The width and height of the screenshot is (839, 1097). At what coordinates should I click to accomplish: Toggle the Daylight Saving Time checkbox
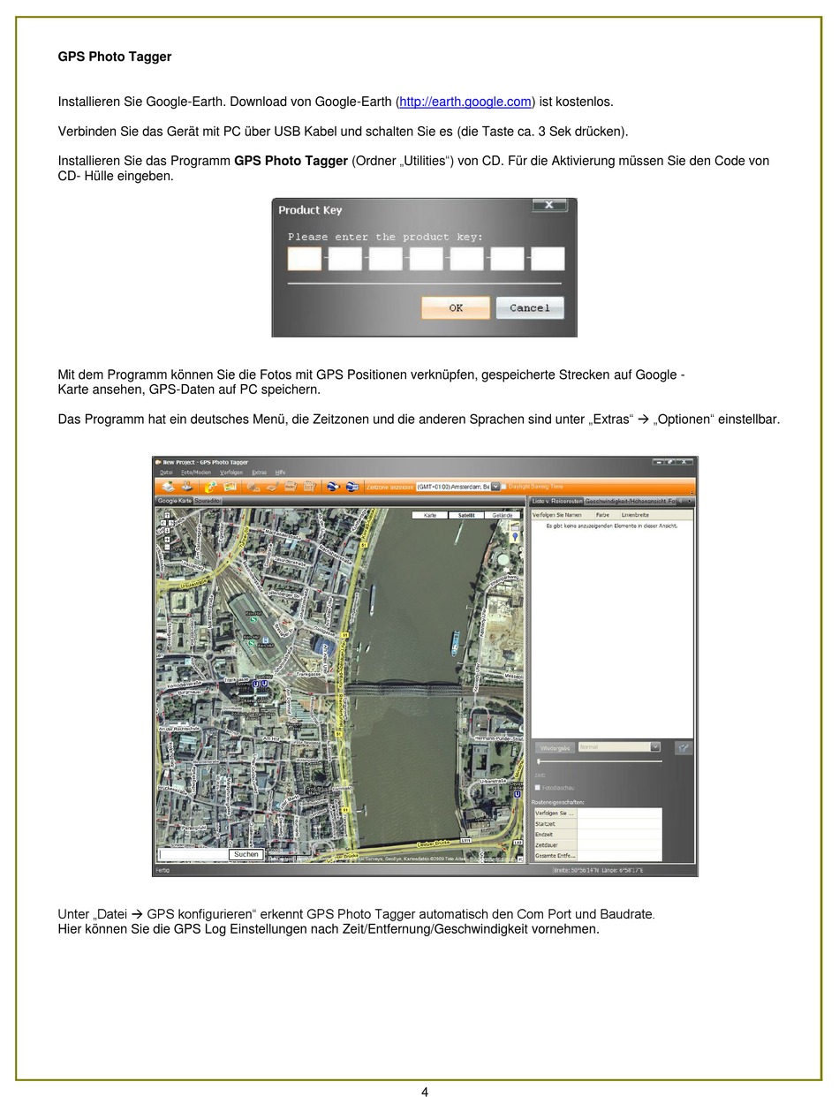[504, 486]
